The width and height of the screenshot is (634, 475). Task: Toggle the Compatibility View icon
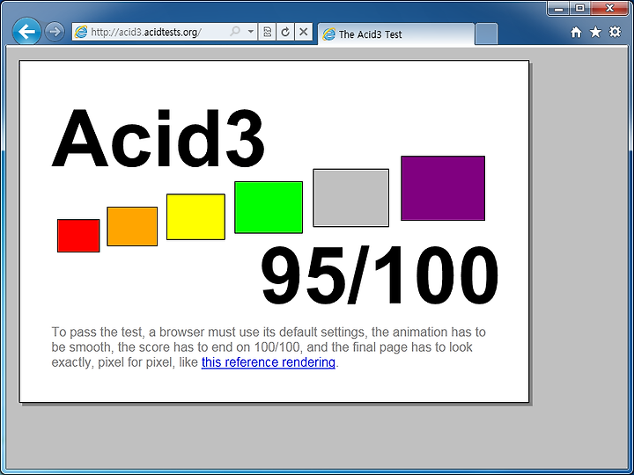267,32
